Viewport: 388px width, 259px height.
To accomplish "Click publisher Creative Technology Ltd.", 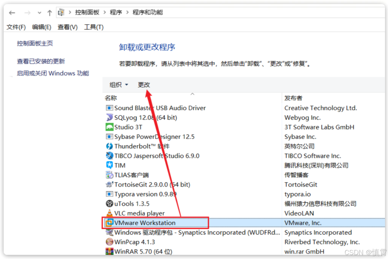I will coord(321,108).
